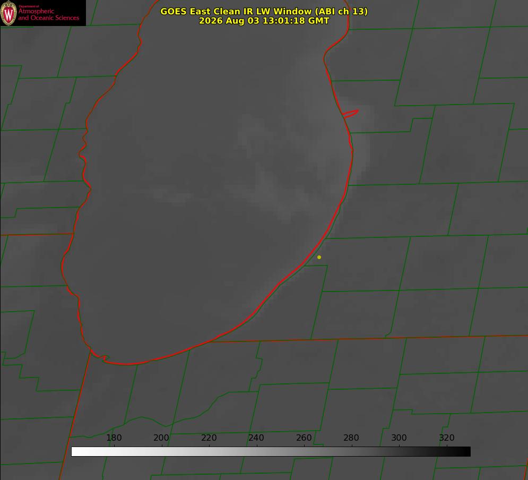This screenshot has height=480, width=528.
Task: Click the 260 colorbar label
Action: 304,438
